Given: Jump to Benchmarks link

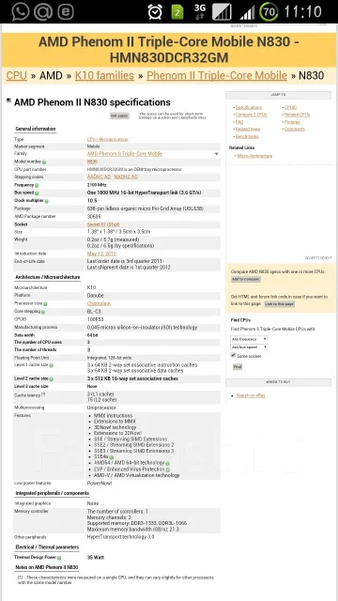Looking at the screenshot, I should pos(247,136).
